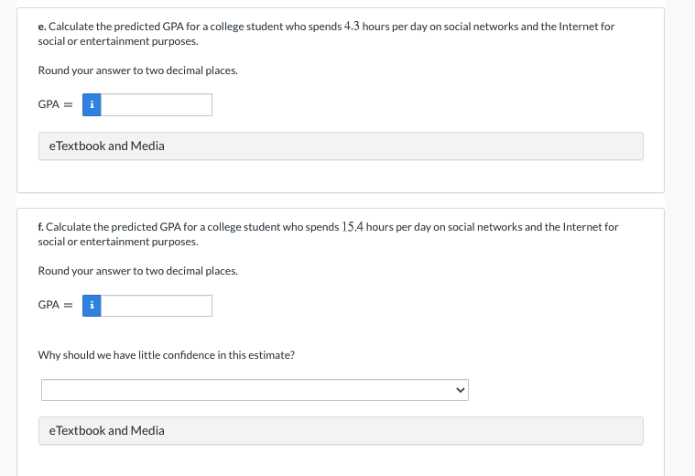The image size is (695, 476).
Task: Focus the GPA answer field for part f
Action: pyautogui.click(x=157, y=306)
